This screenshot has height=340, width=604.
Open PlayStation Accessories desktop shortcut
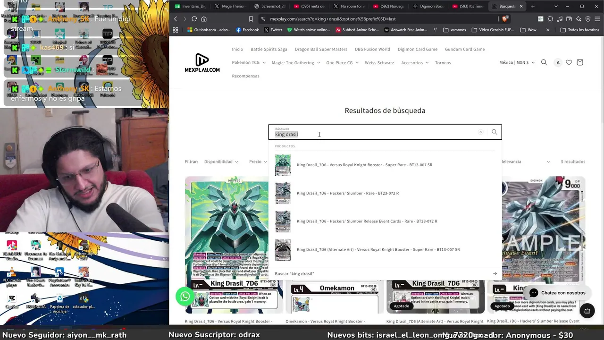pyautogui.click(x=59, y=277)
